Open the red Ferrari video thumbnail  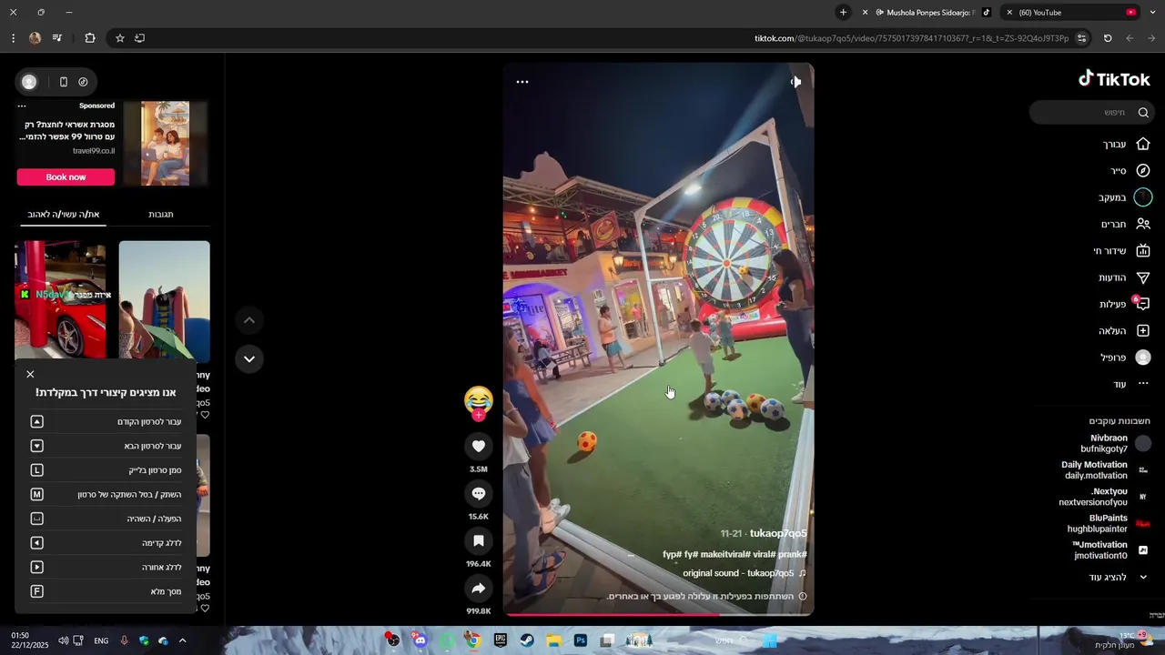[60, 301]
